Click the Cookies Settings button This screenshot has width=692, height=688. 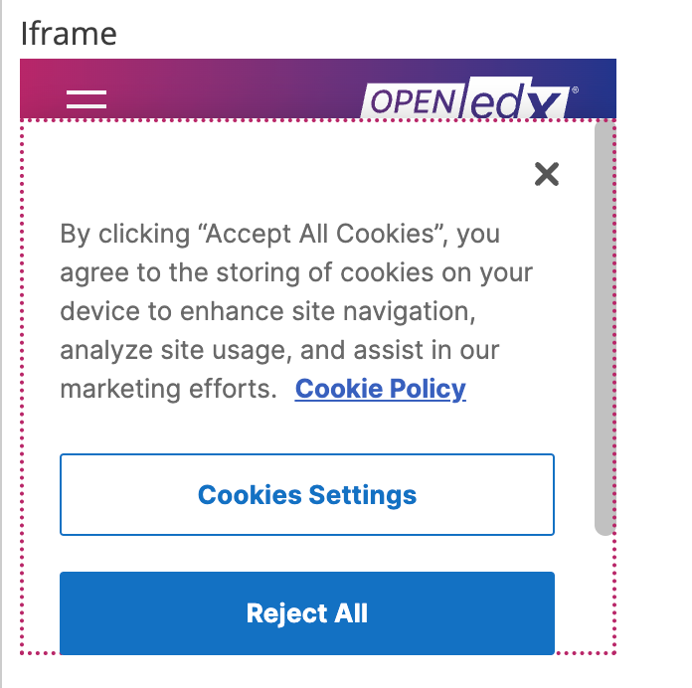[307, 495]
